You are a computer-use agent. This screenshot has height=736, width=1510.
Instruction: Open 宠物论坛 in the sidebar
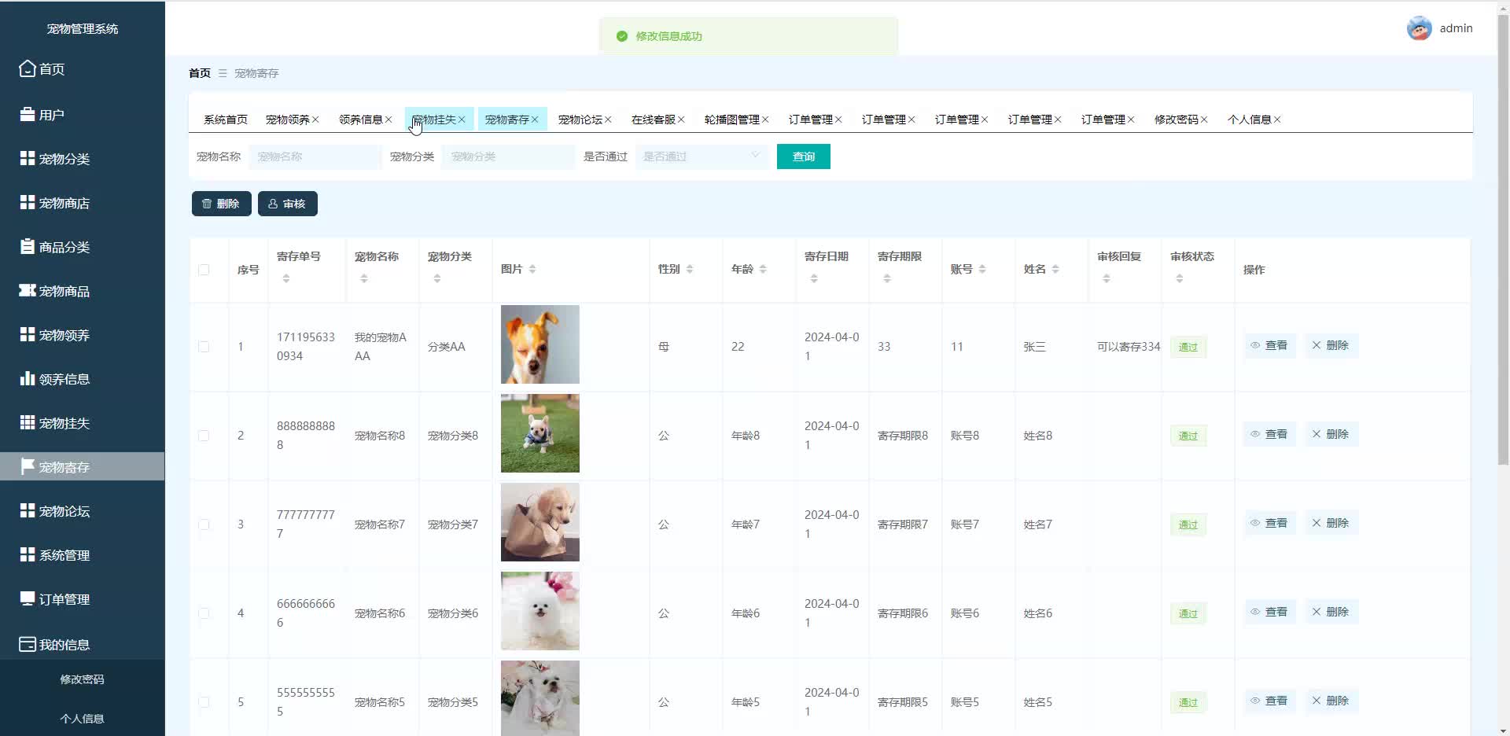coord(82,511)
